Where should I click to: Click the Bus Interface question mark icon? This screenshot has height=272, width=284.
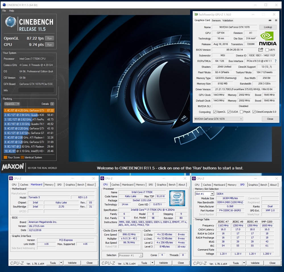275,61
